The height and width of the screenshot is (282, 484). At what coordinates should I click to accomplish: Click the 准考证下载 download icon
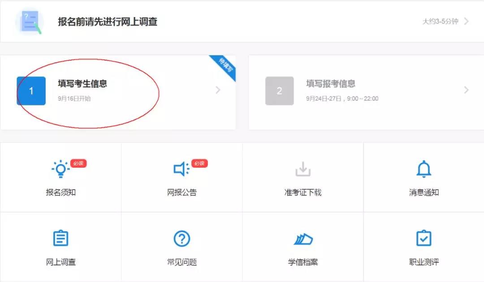coord(303,169)
